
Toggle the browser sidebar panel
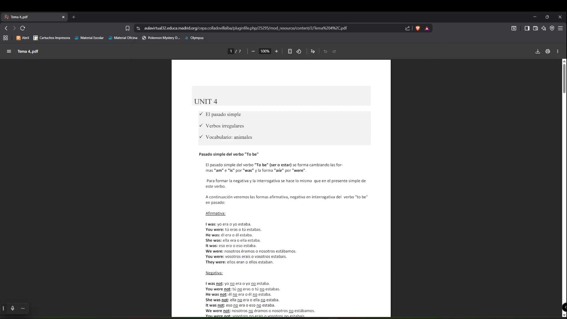(x=527, y=28)
